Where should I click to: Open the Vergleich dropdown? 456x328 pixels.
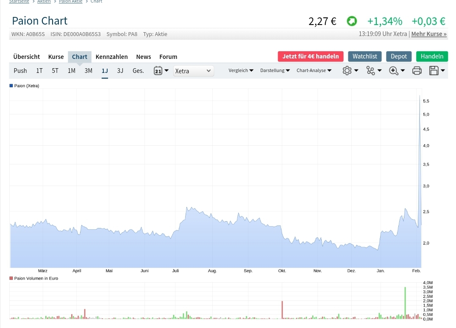[x=241, y=70]
